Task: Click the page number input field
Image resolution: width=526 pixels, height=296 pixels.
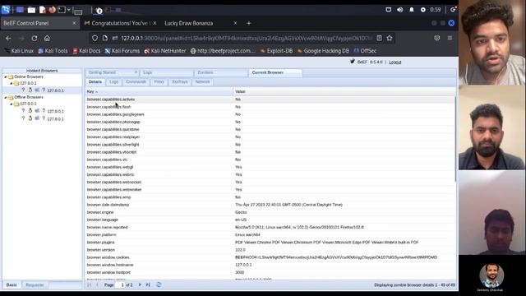Action: click(x=120, y=284)
